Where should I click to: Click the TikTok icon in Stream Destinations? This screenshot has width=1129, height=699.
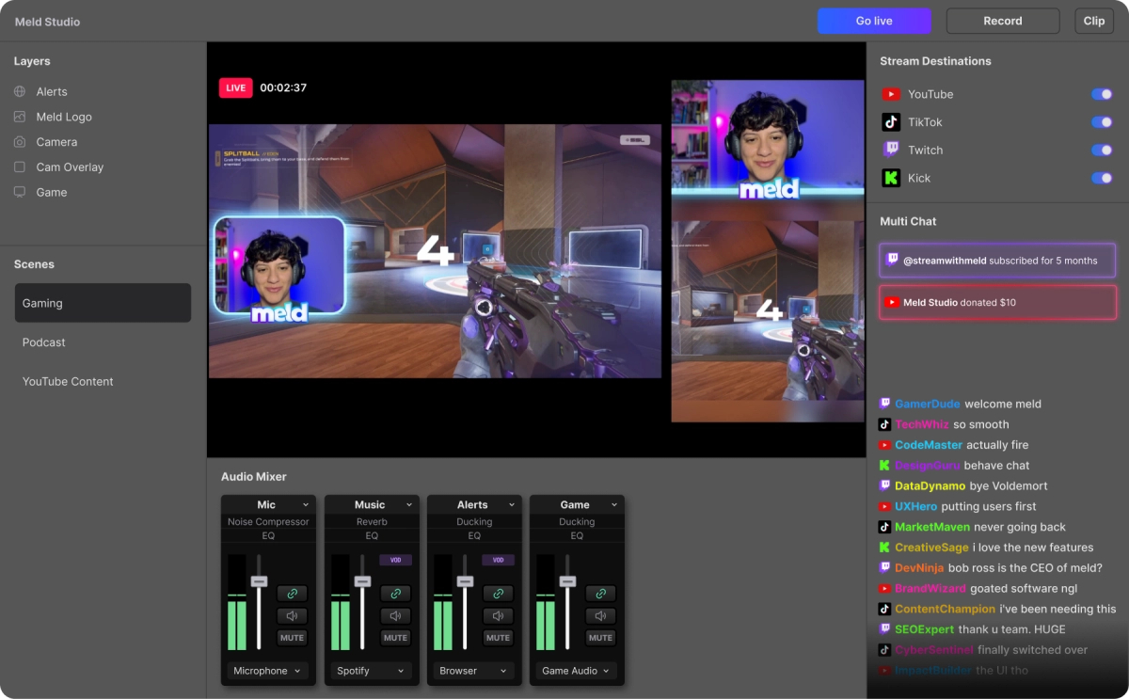(891, 122)
